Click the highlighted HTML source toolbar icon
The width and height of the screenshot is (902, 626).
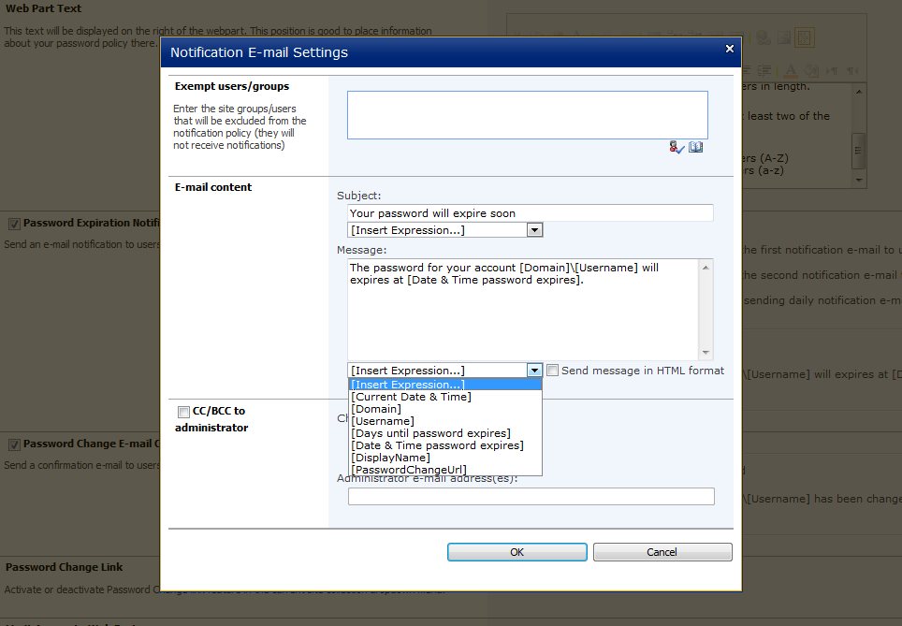(805, 38)
